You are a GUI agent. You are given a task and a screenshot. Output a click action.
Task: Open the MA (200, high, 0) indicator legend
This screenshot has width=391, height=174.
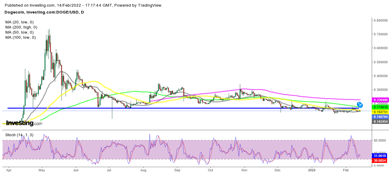(x=20, y=27)
